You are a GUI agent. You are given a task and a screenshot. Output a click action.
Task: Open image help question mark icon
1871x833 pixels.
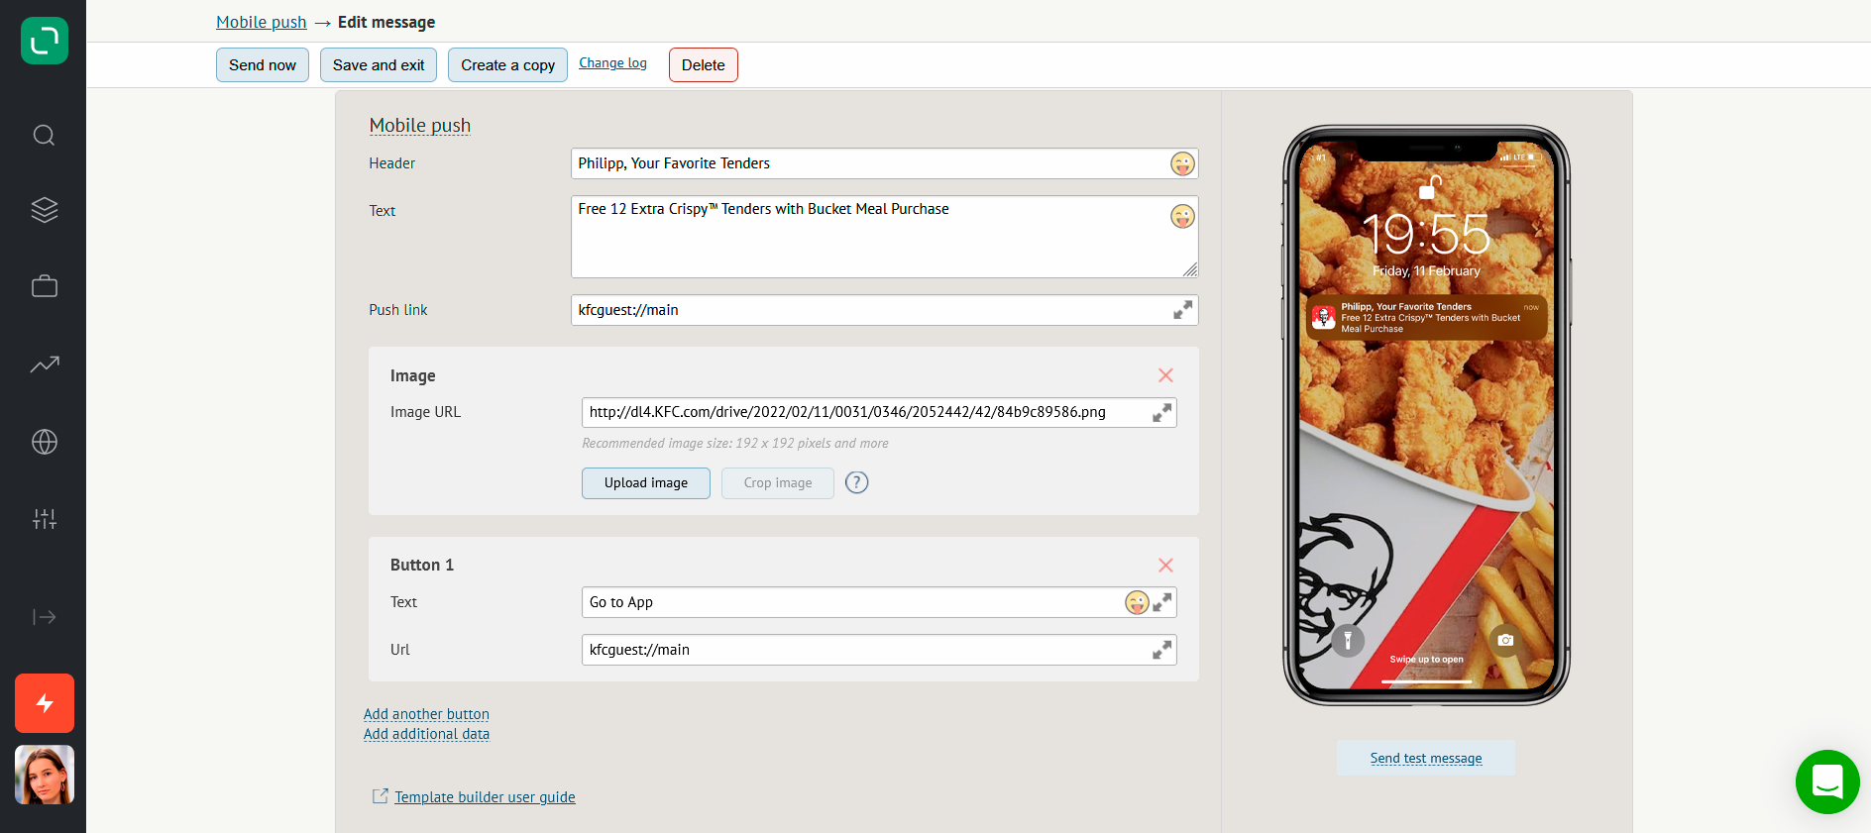856,482
